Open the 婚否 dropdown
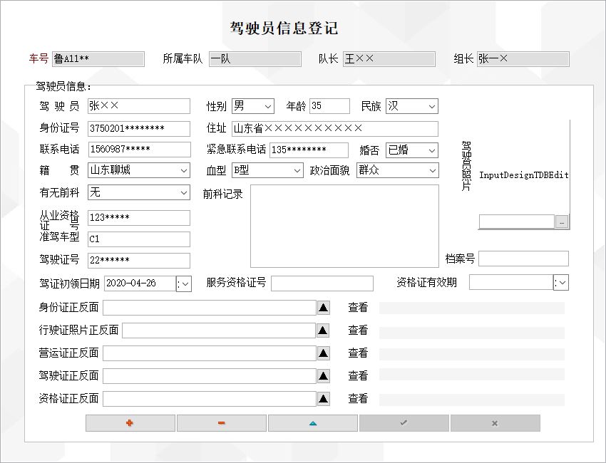Image resolution: width=606 pixels, height=463 pixels. coord(432,150)
